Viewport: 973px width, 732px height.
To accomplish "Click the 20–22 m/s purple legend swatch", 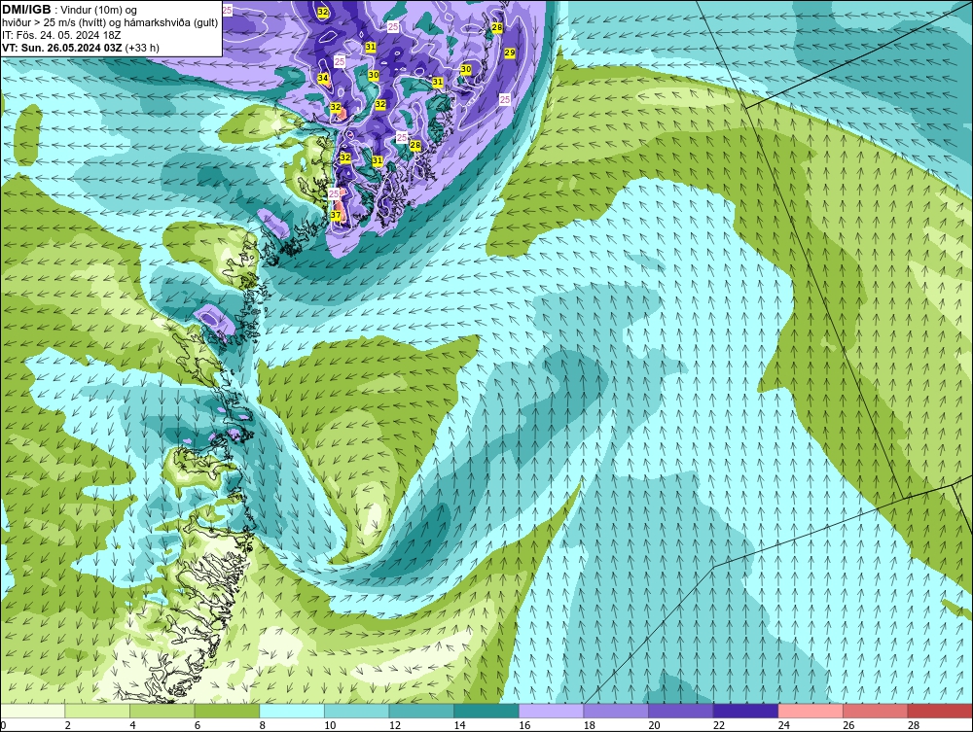I will point(681,711).
